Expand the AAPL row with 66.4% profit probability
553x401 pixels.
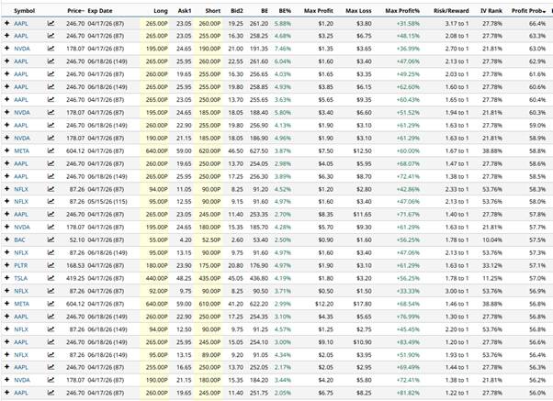point(6,23)
